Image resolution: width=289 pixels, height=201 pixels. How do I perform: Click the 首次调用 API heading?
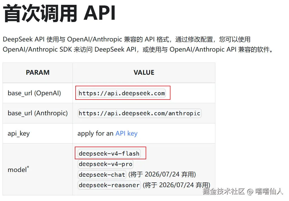pos(59,13)
